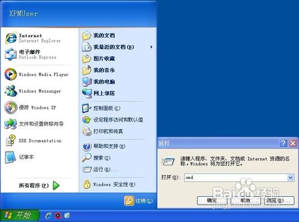Viewport: 299px width, 222px height.
Task: Open the Windows Messenger icon
Action: (11, 91)
